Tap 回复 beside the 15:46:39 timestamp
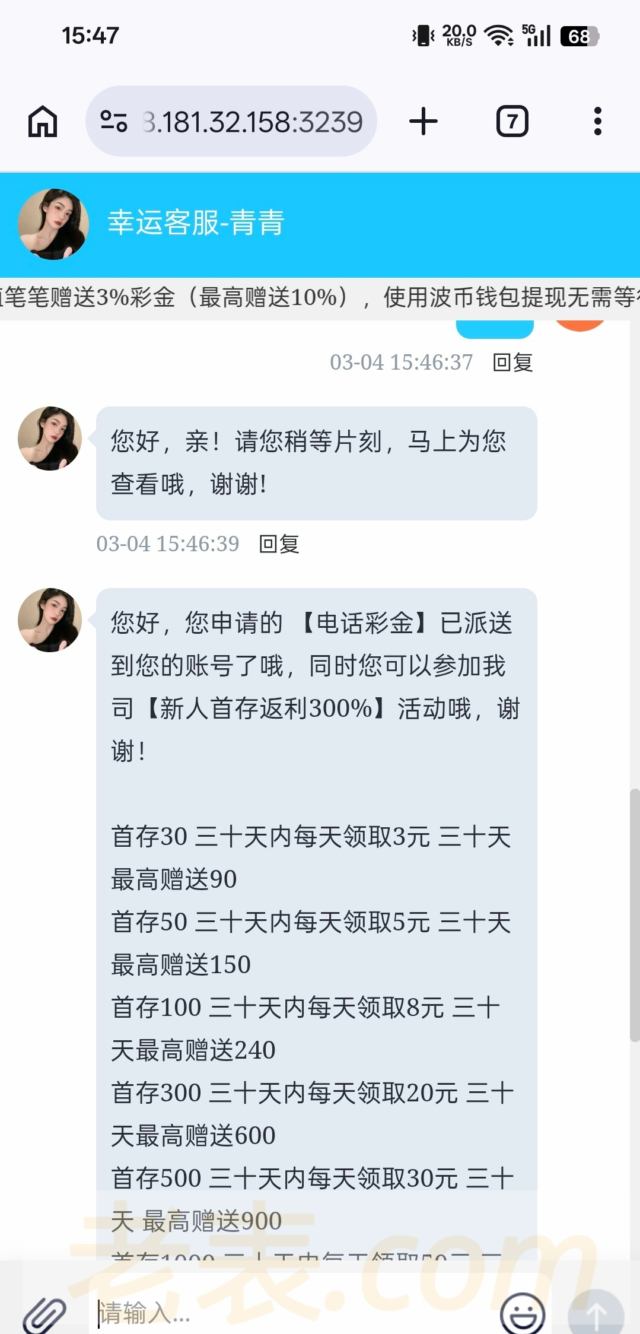This screenshot has height=1334, width=640. click(x=279, y=544)
